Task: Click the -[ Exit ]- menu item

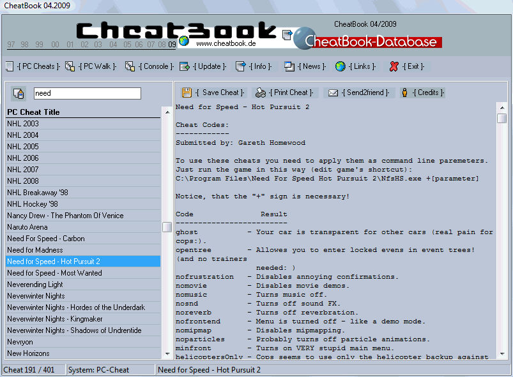Action: tap(413, 66)
